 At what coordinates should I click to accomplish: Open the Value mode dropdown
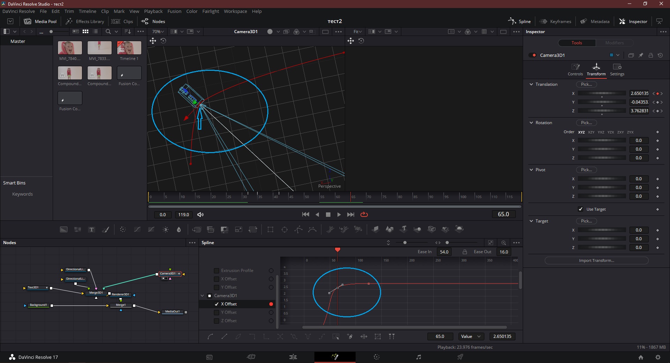tap(470, 336)
